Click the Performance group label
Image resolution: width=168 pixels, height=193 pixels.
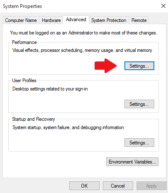coord(24,42)
